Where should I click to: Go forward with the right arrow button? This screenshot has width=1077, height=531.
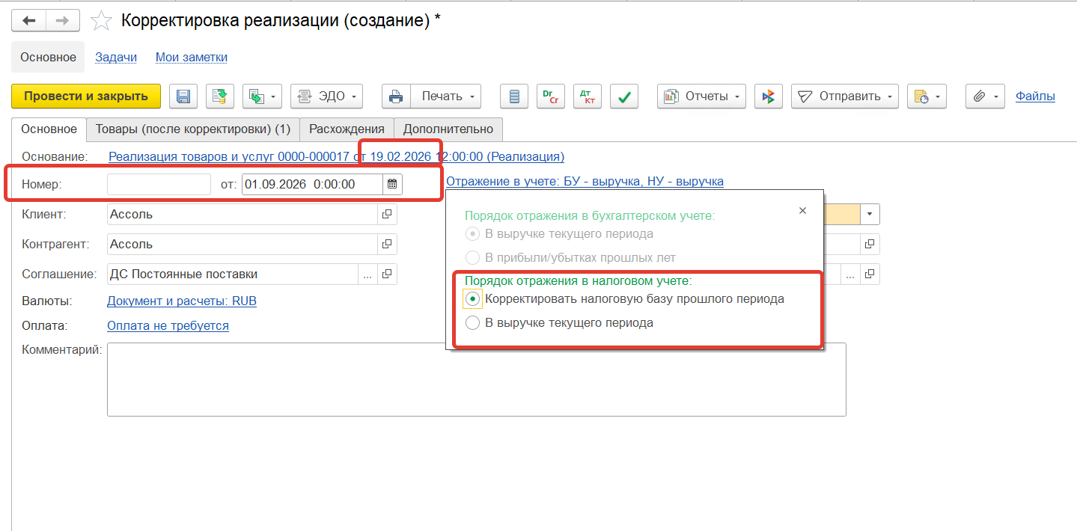(x=63, y=21)
